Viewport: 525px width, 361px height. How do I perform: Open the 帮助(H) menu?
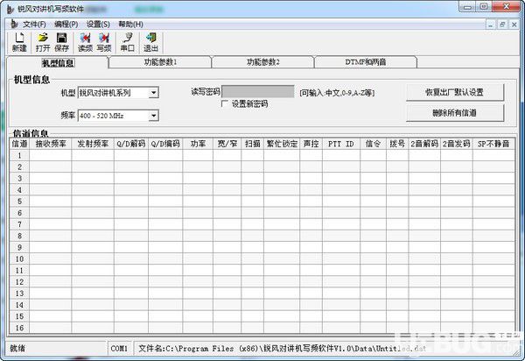click(x=130, y=25)
